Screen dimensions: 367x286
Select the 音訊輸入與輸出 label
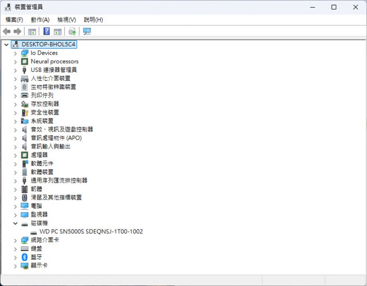(51, 146)
